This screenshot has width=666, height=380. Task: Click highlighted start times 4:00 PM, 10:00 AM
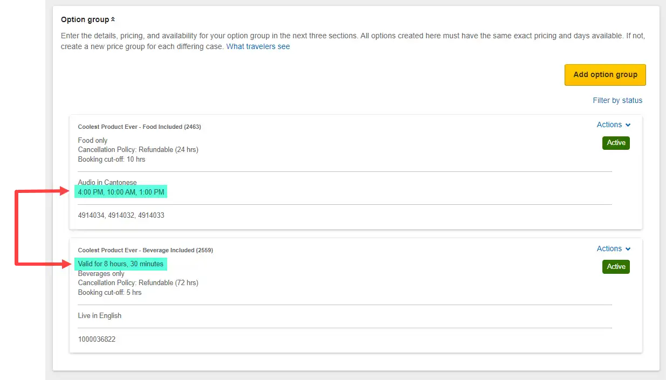coord(121,192)
